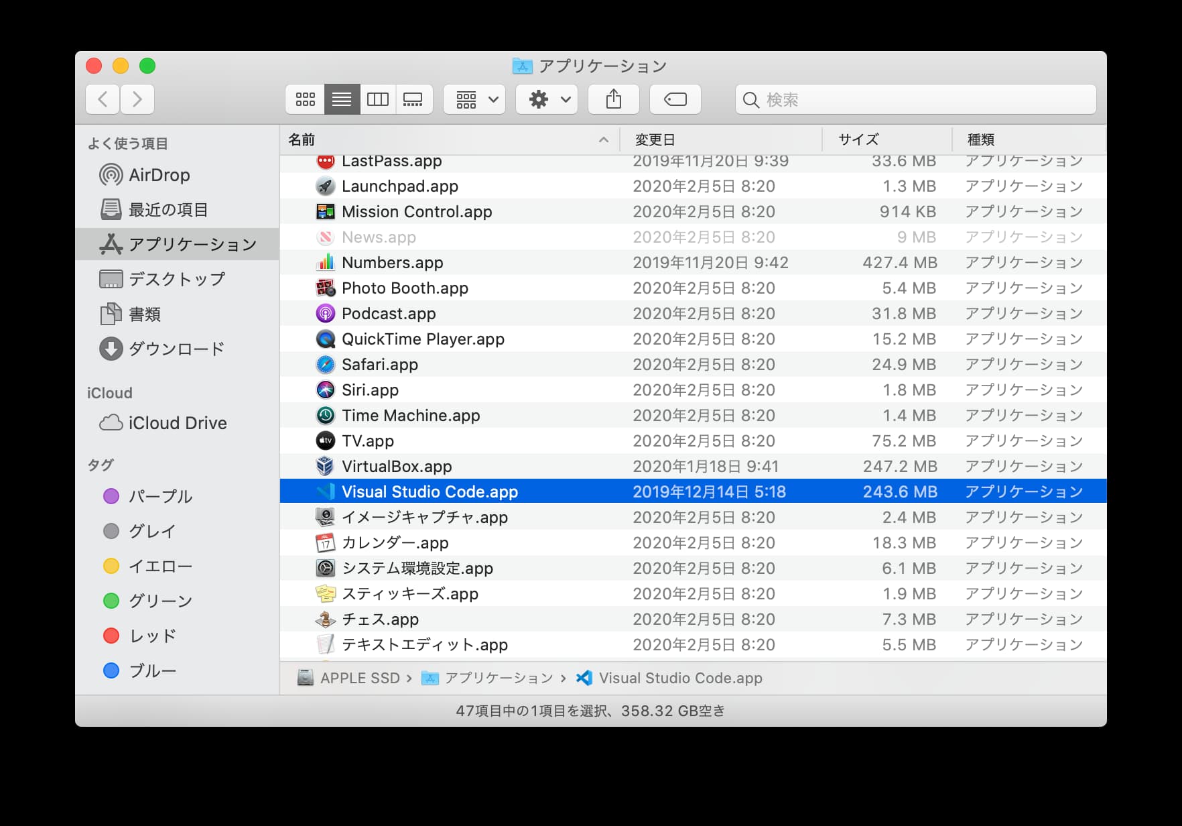Switch to column view in toolbar
Image resolution: width=1182 pixels, height=826 pixels.
(378, 99)
